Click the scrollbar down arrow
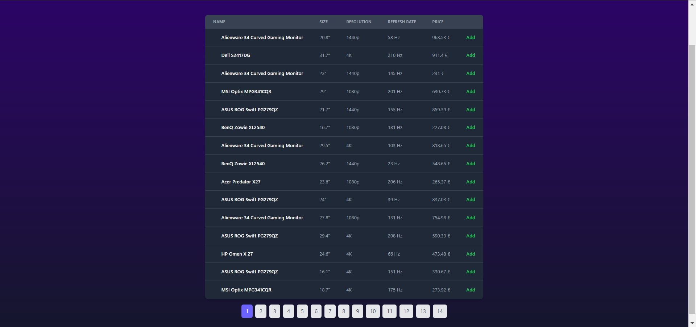This screenshot has height=327, width=696. pos(692,323)
